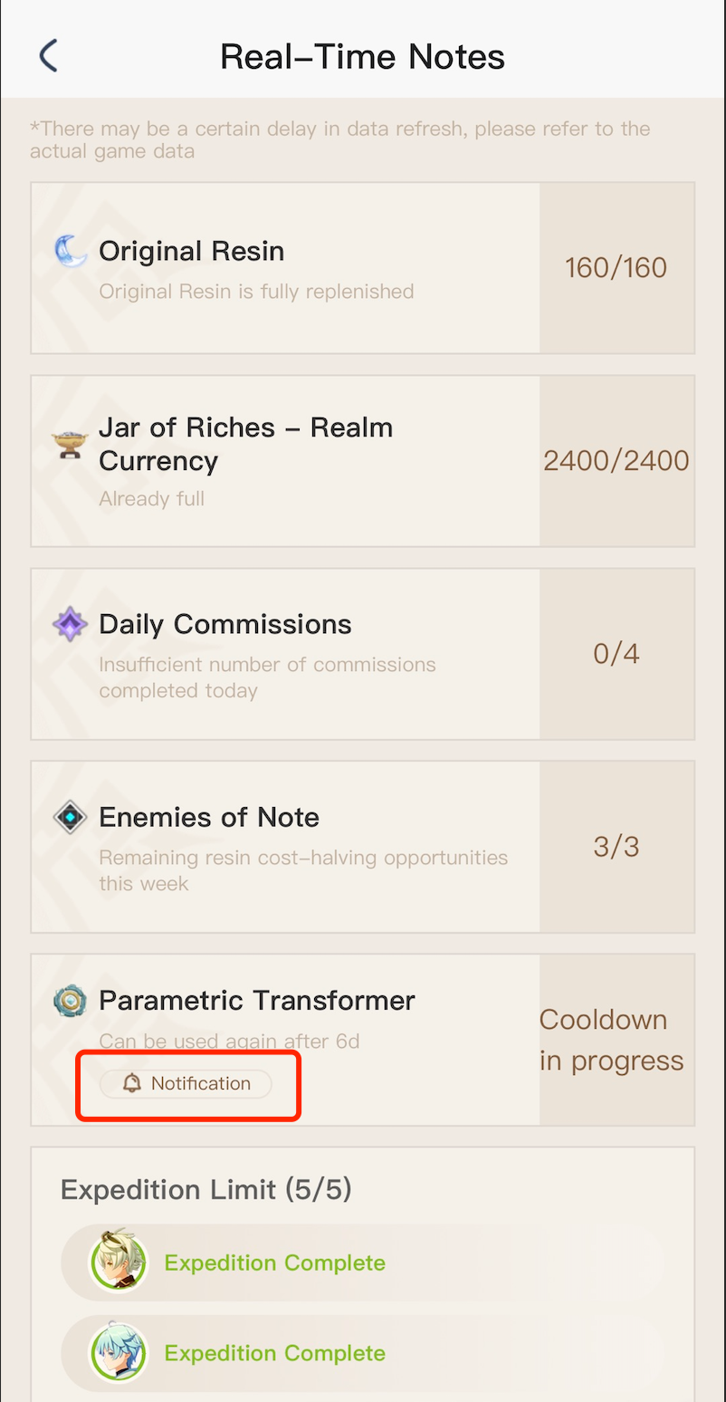The image size is (726, 1402).
Task: Open the Original Resin card title
Action: (x=191, y=251)
